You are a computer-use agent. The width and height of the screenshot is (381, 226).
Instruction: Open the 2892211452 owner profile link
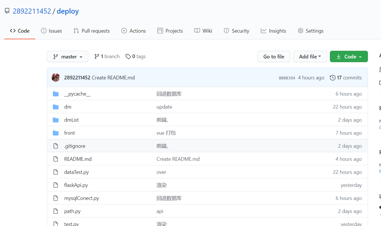coord(32,11)
